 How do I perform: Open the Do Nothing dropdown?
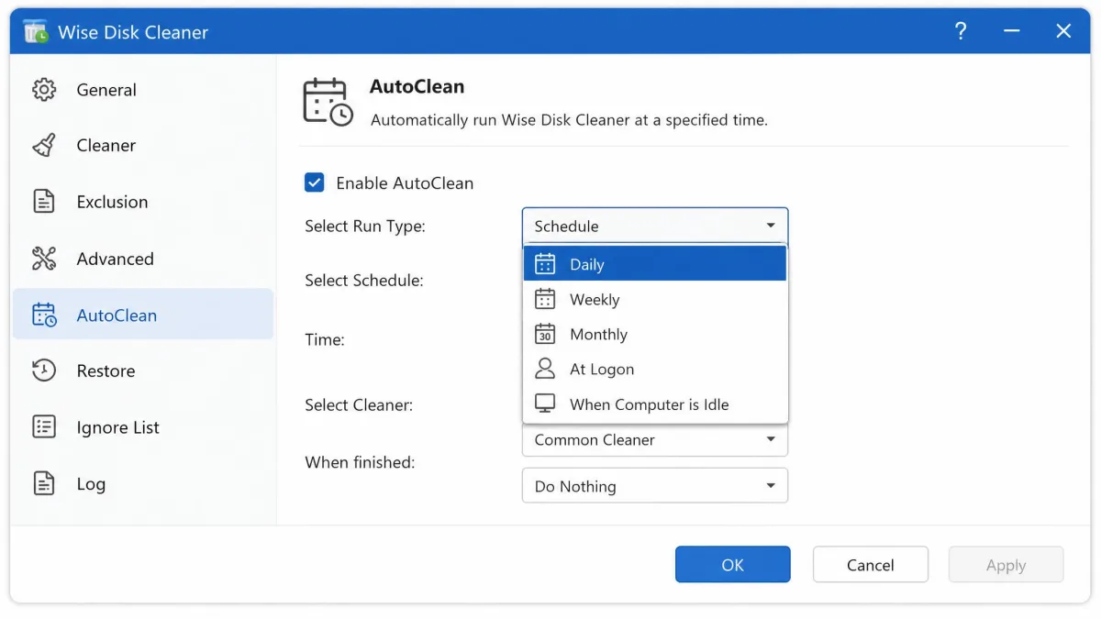click(x=655, y=486)
